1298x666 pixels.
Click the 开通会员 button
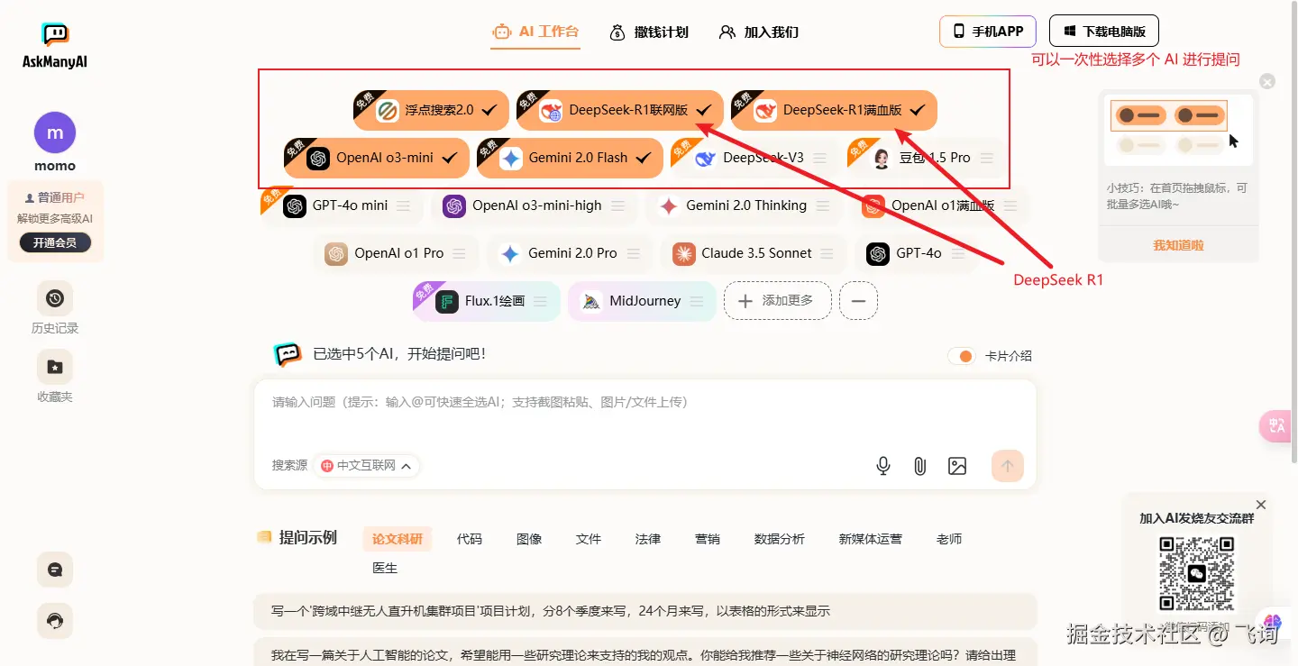(55, 242)
